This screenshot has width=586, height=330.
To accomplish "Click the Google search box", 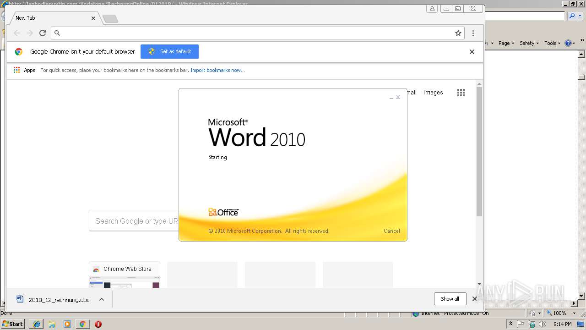I will [x=134, y=221].
